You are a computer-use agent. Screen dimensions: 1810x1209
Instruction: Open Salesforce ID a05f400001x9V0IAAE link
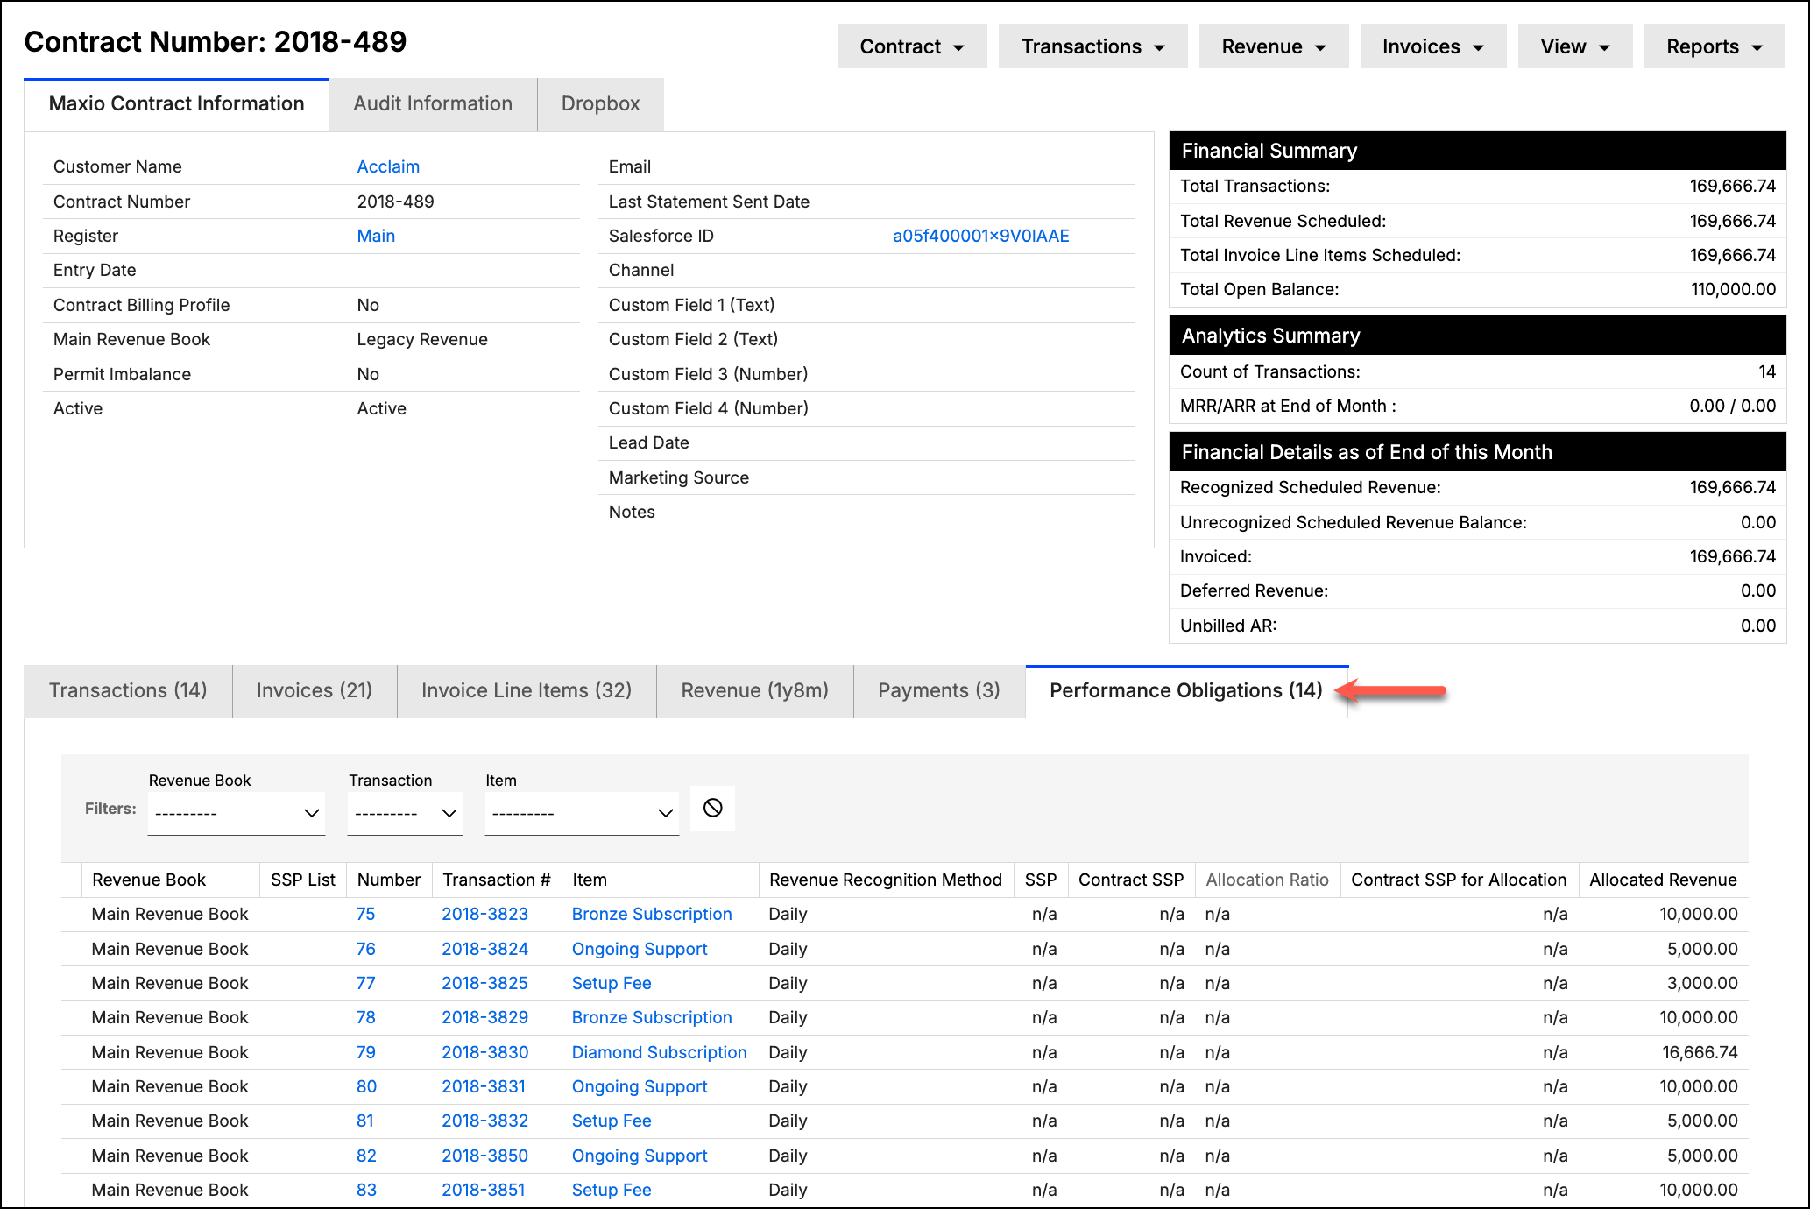[x=981, y=236]
